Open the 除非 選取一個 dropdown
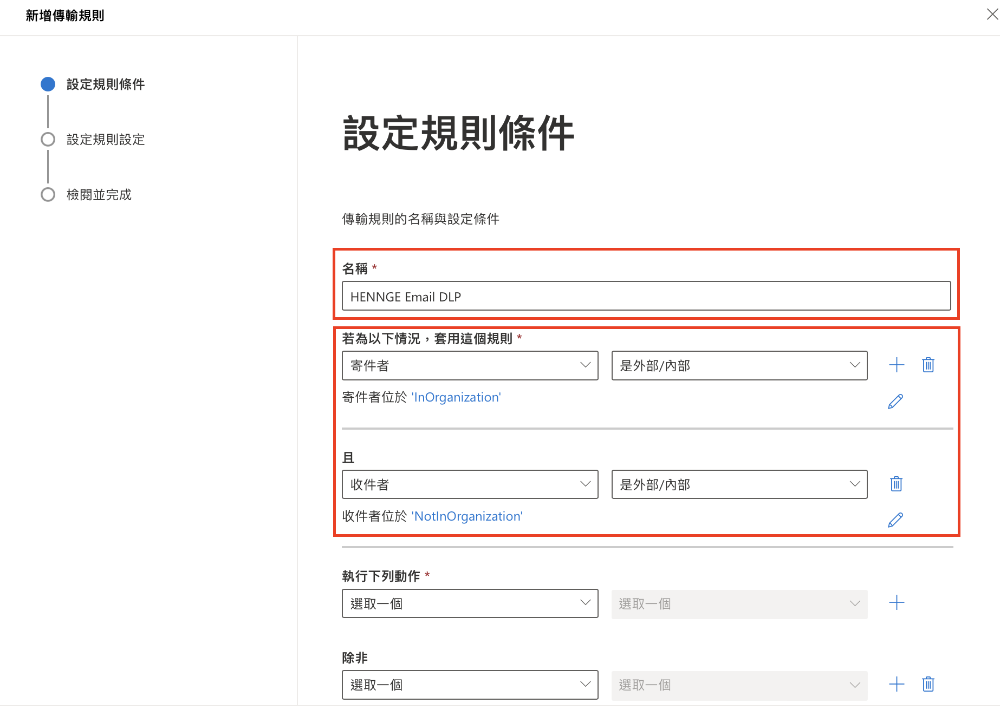The image size is (1000, 710). (x=470, y=685)
